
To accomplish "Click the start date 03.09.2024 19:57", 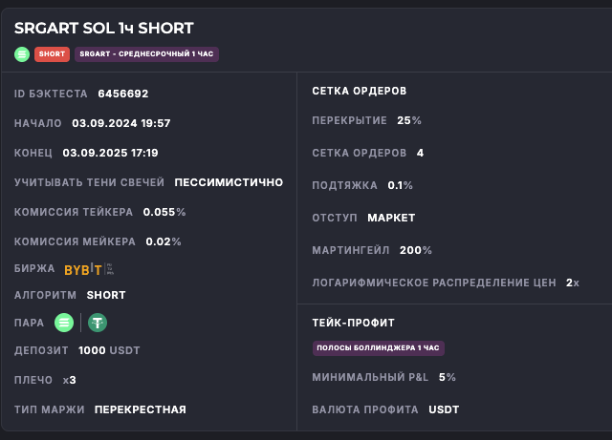I will pyautogui.click(x=121, y=123).
